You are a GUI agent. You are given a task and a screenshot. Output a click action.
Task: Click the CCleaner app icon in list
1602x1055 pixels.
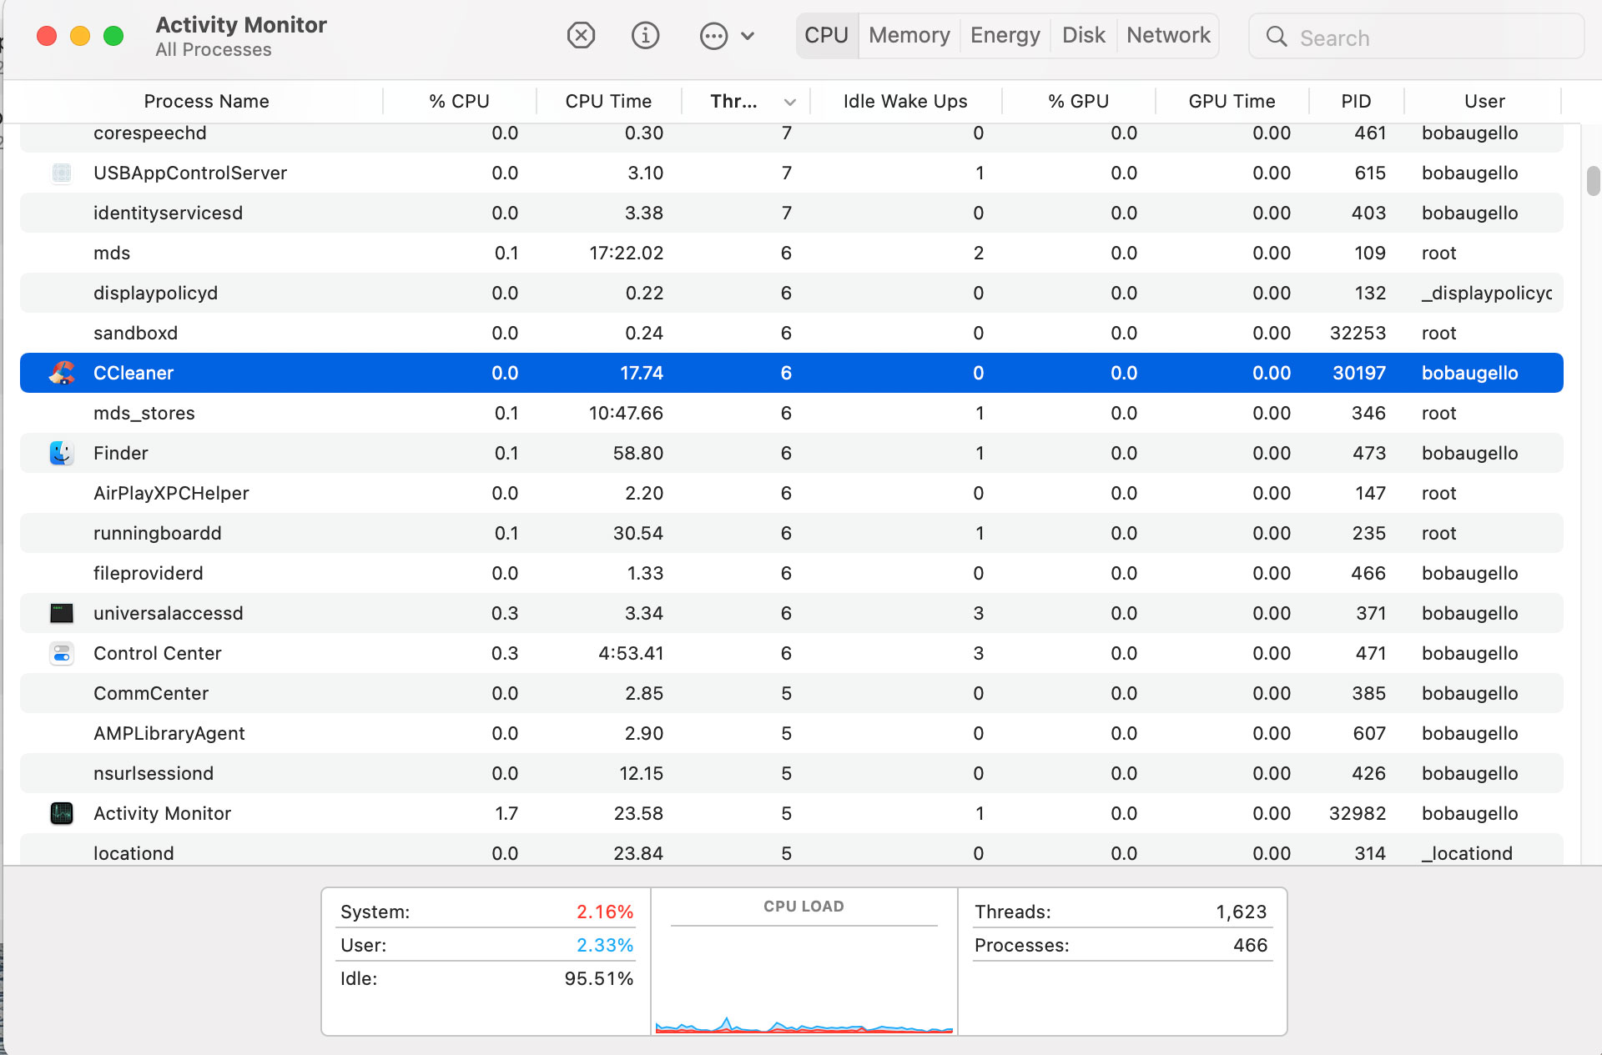(62, 373)
